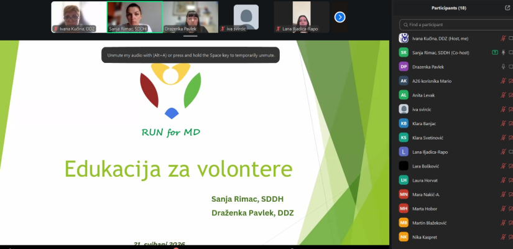Click the L avatar of Lana Iljadica-Rapo

tap(404, 152)
